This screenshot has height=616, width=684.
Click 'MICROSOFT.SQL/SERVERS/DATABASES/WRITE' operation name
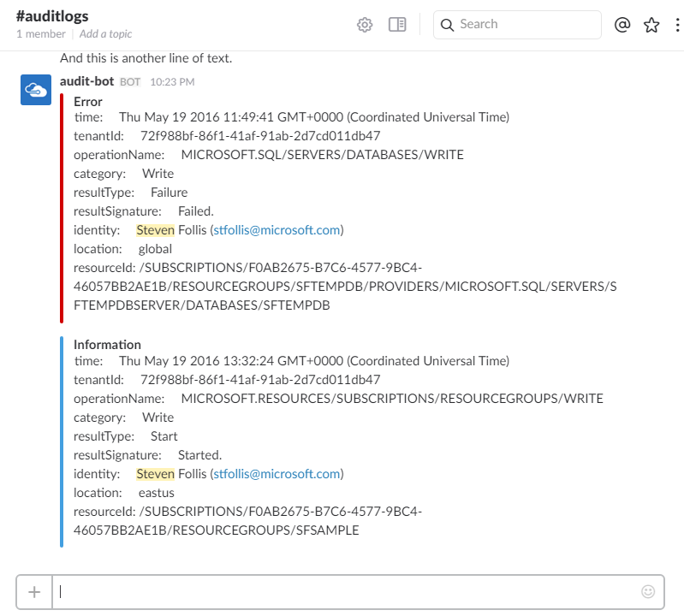point(323,155)
